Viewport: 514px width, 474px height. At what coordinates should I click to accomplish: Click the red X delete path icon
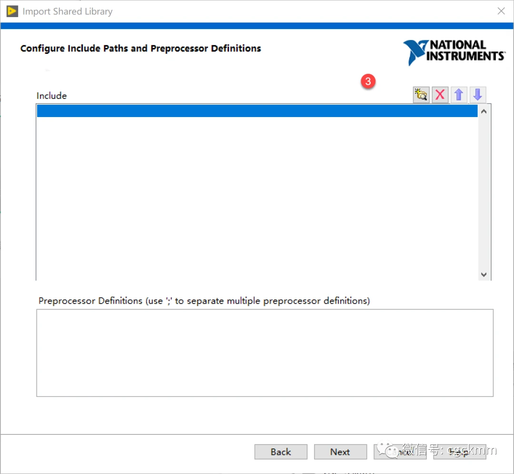[440, 95]
